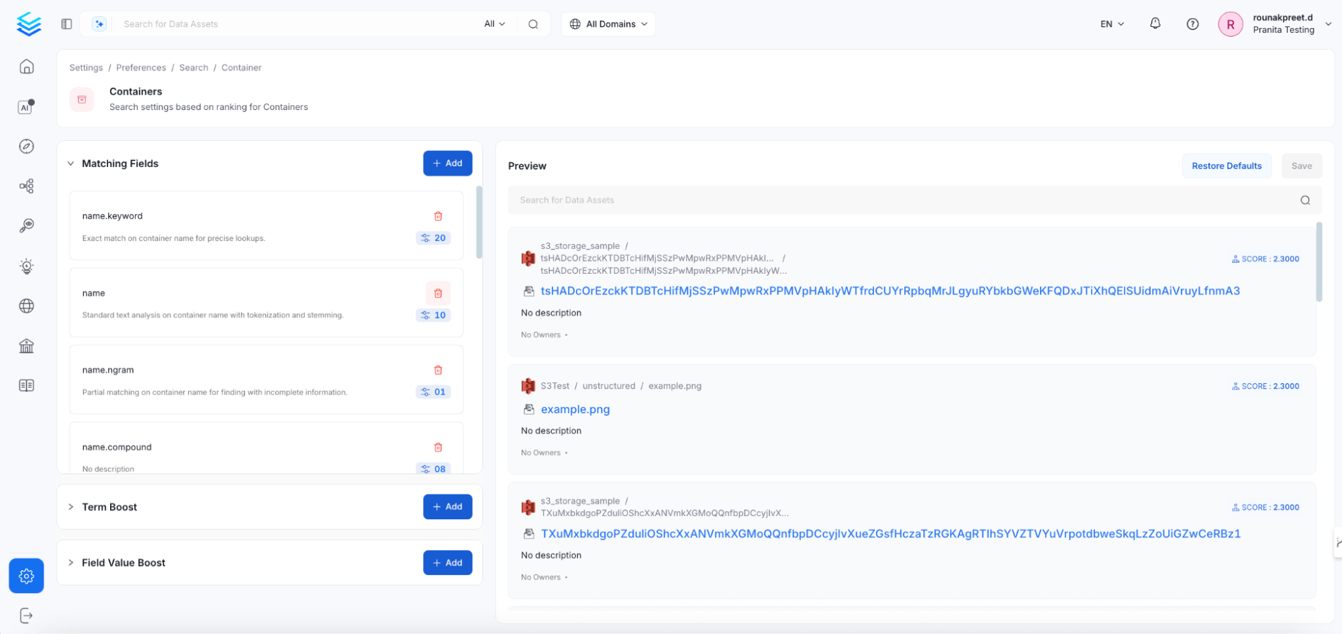The width and height of the screenshot is (1342, 634).
Task: Click the notifications bell icon
Action: pos(1155,23)
